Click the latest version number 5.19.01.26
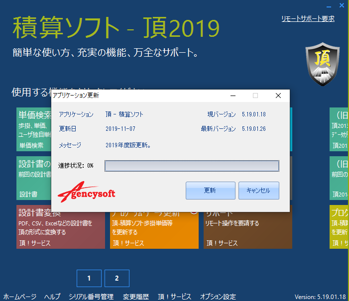 [254, 129]
